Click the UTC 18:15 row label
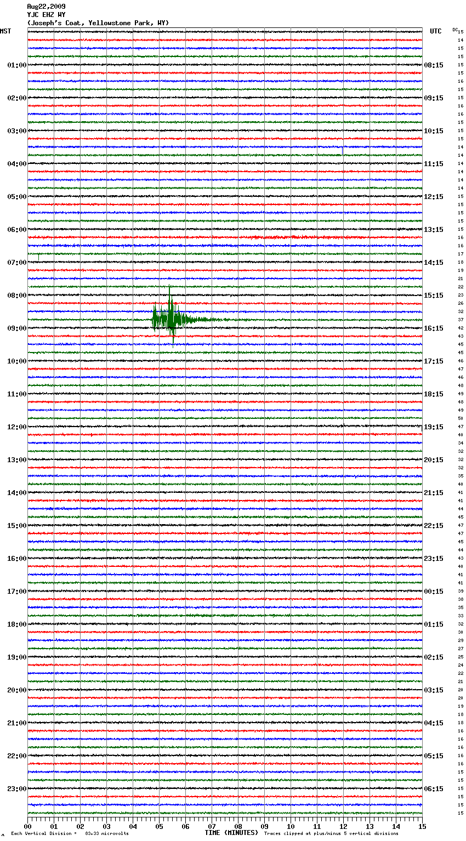The image size is (466, 841). (x=434, y=394)
